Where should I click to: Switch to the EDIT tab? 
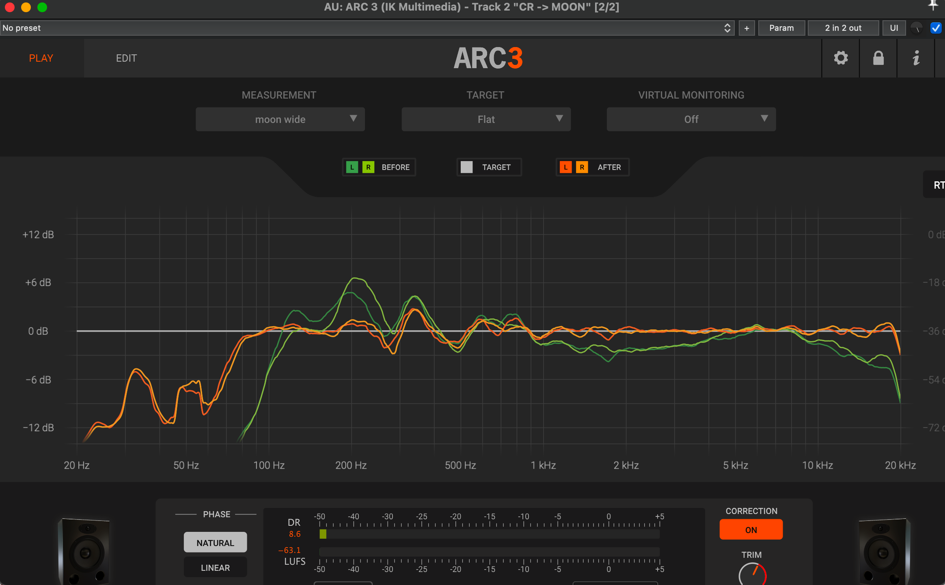[x=126, y=58]
